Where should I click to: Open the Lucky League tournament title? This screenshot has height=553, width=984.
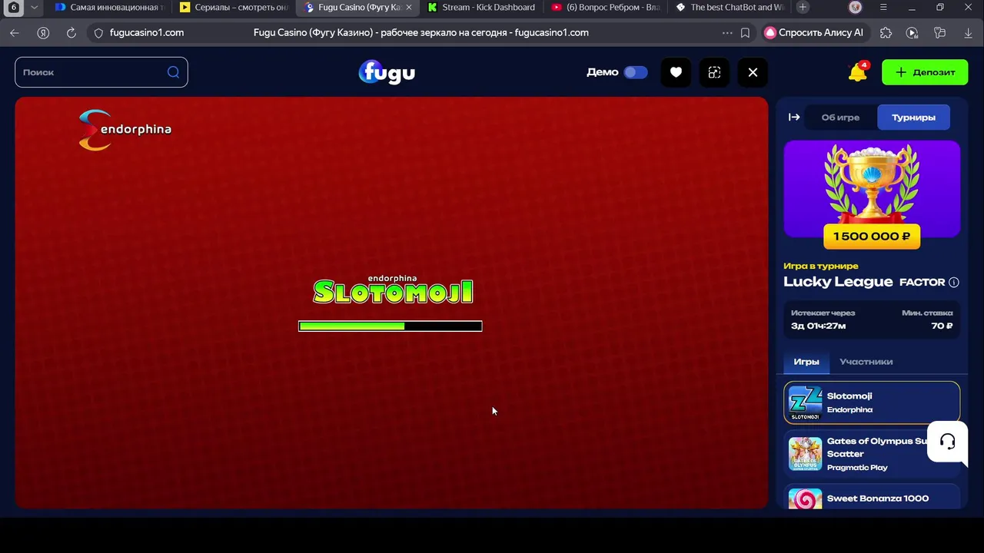(x=838, y=281)
